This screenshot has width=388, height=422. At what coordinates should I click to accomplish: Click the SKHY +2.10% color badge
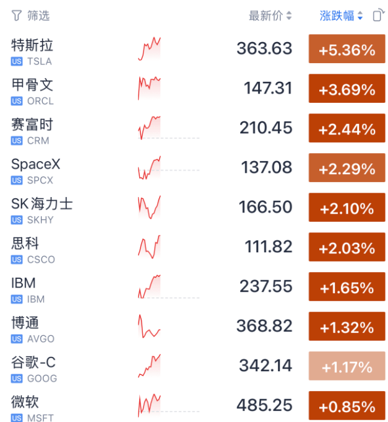point(347,207)
